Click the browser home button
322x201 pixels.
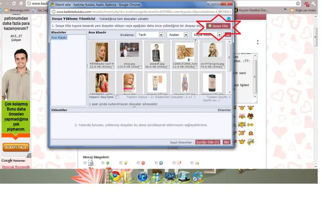click(x=21, y=3)
